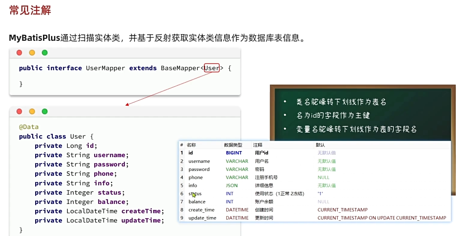This screenshot has height=236, width=469.
Task: Click DATETIME type in create_time row
Action: pyautogui.click(x=237, y=210)
